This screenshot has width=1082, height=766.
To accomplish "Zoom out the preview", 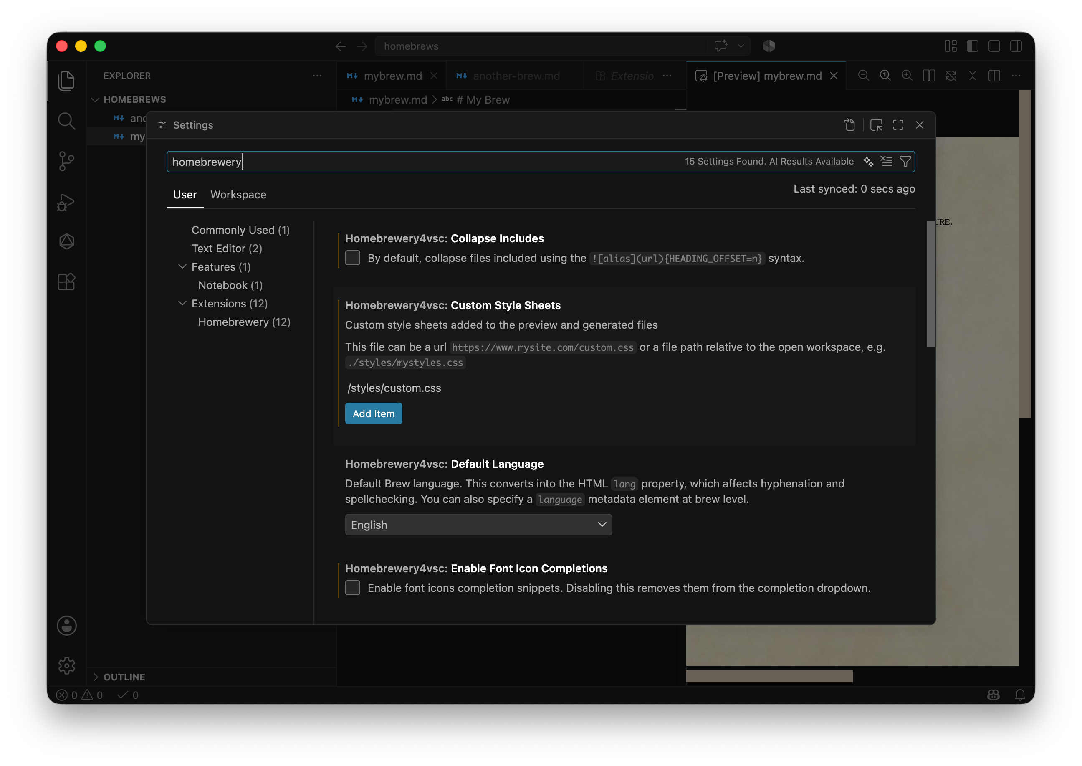I will 863,76.
